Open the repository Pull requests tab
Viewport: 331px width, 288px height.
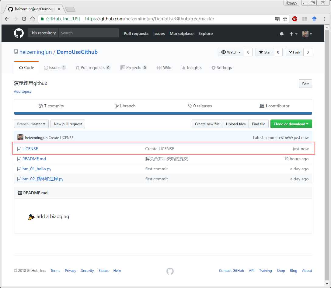click(x=93, y=68)
